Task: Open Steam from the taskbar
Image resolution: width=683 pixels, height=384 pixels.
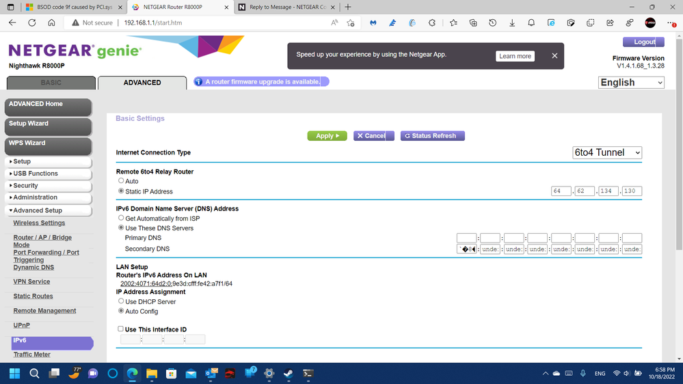Action: (289, 374)
